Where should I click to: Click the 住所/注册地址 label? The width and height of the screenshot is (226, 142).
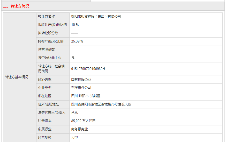click(48, 104)
